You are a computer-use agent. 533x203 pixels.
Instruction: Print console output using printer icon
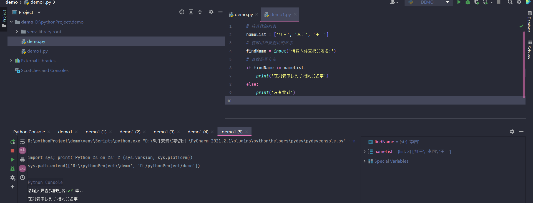tap(22, 160)
